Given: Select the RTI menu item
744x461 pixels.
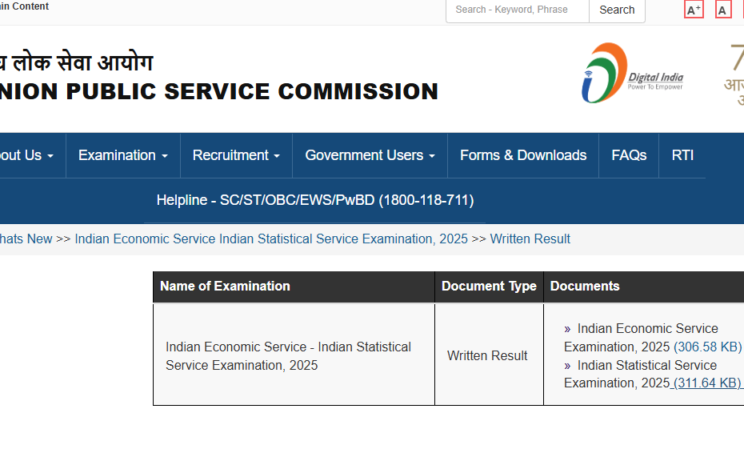Looking at the screenshot, I should click(x=682, y=155).
